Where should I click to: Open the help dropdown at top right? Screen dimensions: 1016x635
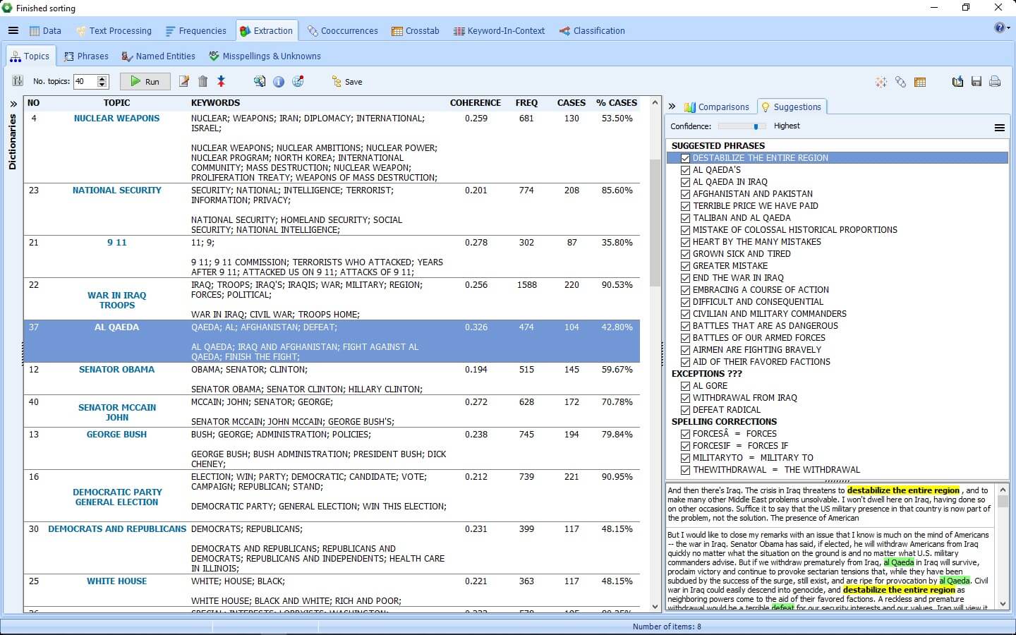(x=1002, y=28)
